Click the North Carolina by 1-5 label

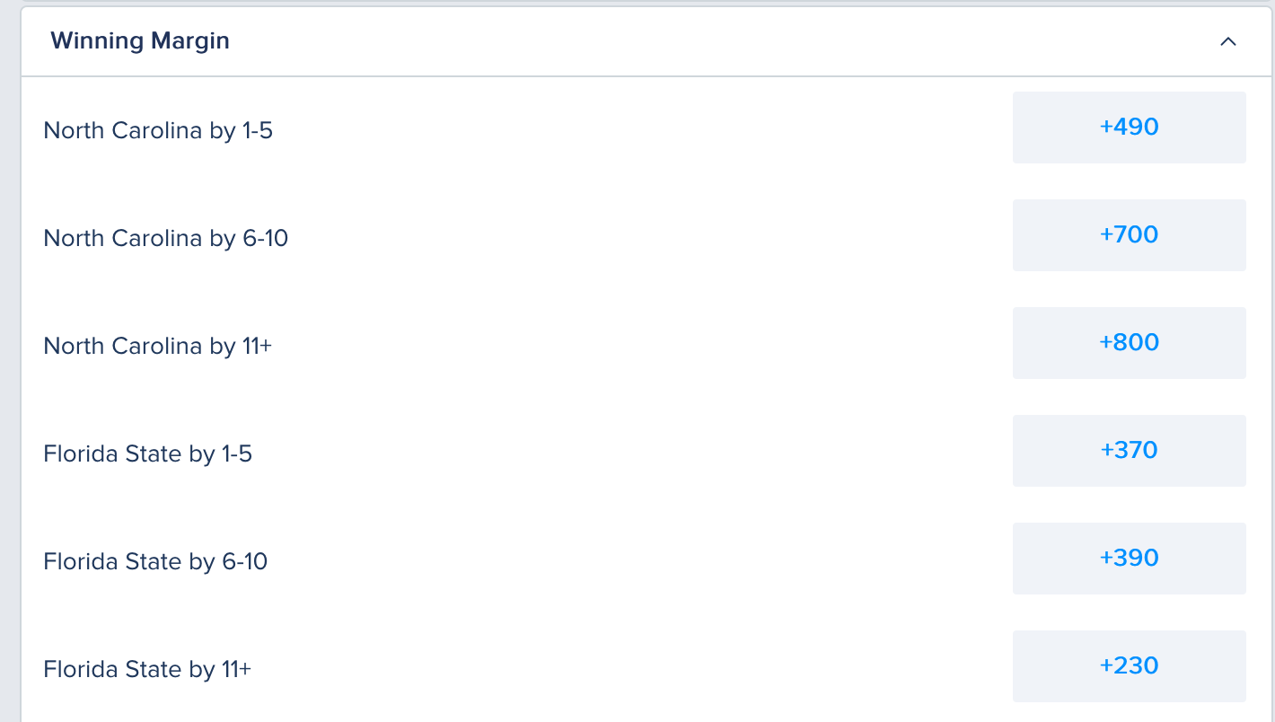pos(158,131)
